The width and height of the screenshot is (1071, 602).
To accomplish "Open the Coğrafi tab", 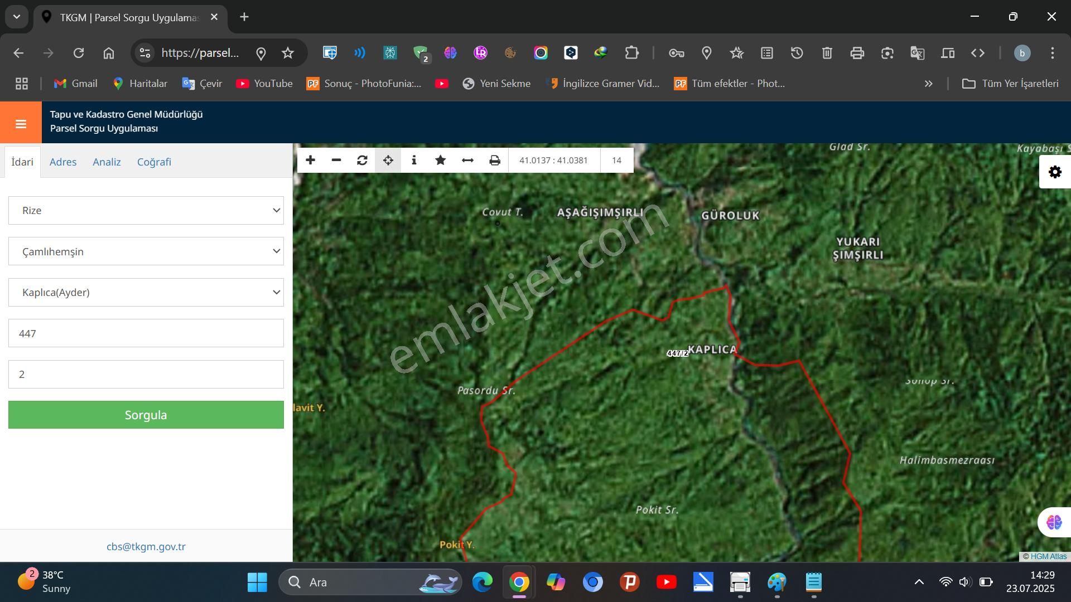I will (x=154, y=162).
